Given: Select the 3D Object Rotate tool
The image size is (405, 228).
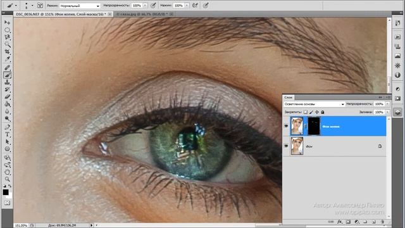Looking at the screenshot, I should [x=7, y=158].
